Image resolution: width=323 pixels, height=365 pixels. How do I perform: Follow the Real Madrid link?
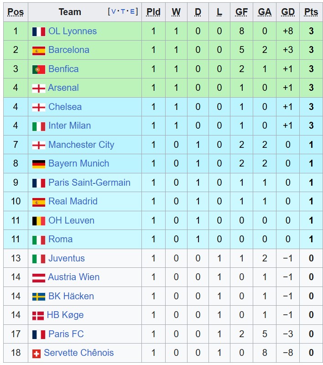point(73,201)
